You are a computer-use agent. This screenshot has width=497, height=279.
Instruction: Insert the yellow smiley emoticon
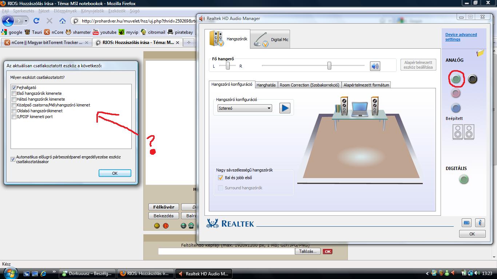[x=157, y=226]
